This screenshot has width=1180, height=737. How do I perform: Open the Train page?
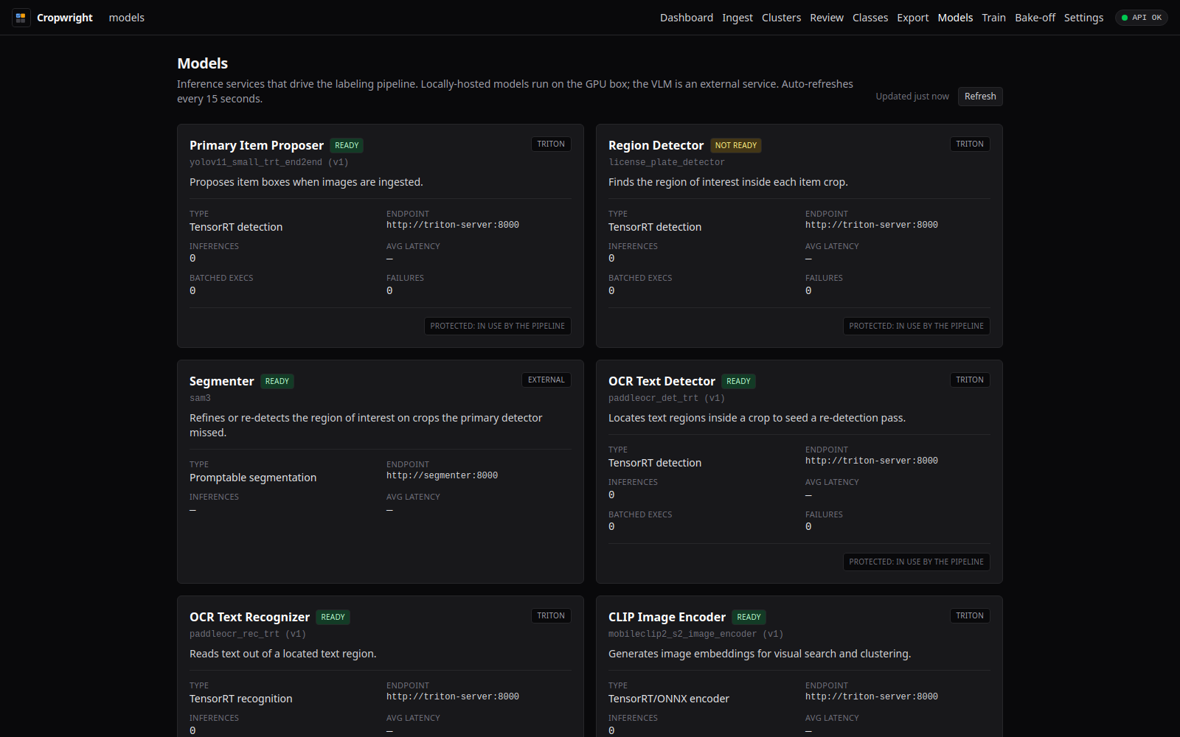pyautogui.click(x=993, y=18)
